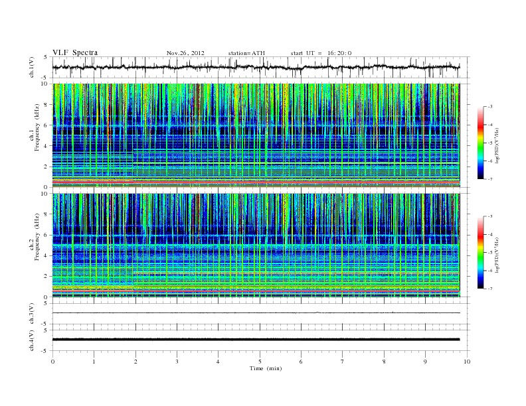Click the 'start UT = 16:20:0' label

click(321, 53)
